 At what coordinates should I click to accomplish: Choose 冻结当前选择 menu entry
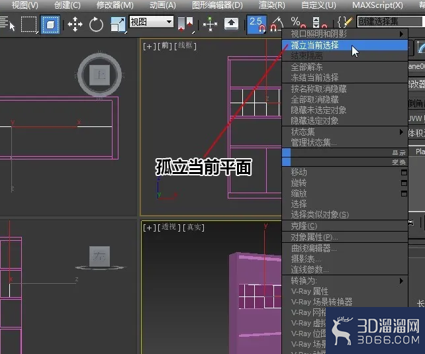point(345,77)
